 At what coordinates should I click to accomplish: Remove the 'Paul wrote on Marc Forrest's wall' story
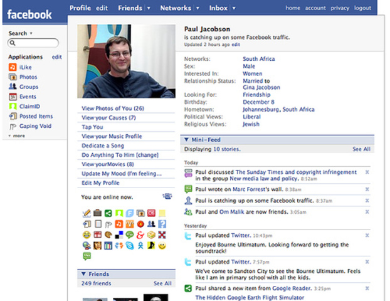coord(367,189)
